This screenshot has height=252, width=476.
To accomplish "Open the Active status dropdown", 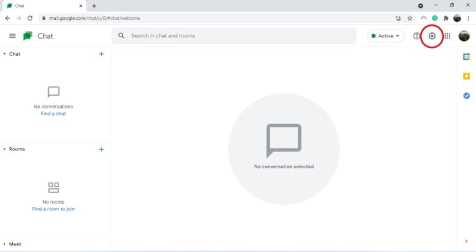I will [x=385, y=36].
